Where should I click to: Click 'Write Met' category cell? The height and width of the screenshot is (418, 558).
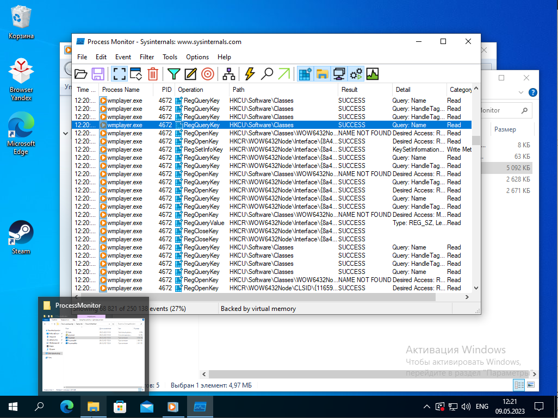459,149
